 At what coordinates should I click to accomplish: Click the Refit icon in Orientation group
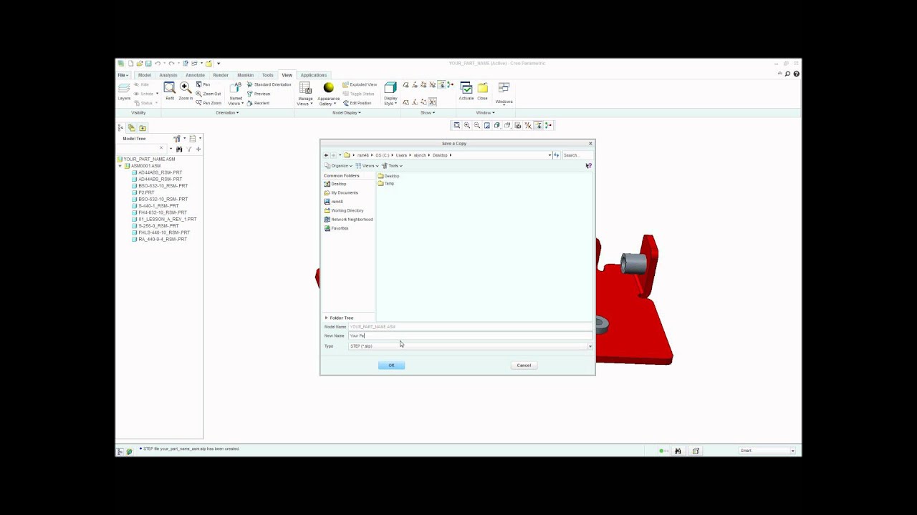(x=169, y=88)
